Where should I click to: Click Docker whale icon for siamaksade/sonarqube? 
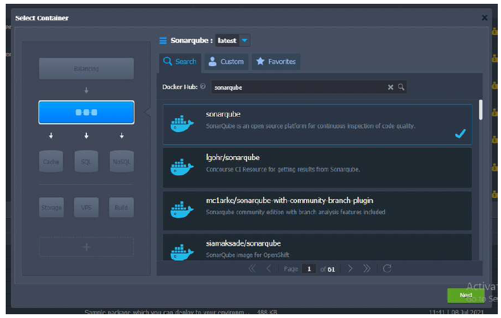click(x=182, y=252)
